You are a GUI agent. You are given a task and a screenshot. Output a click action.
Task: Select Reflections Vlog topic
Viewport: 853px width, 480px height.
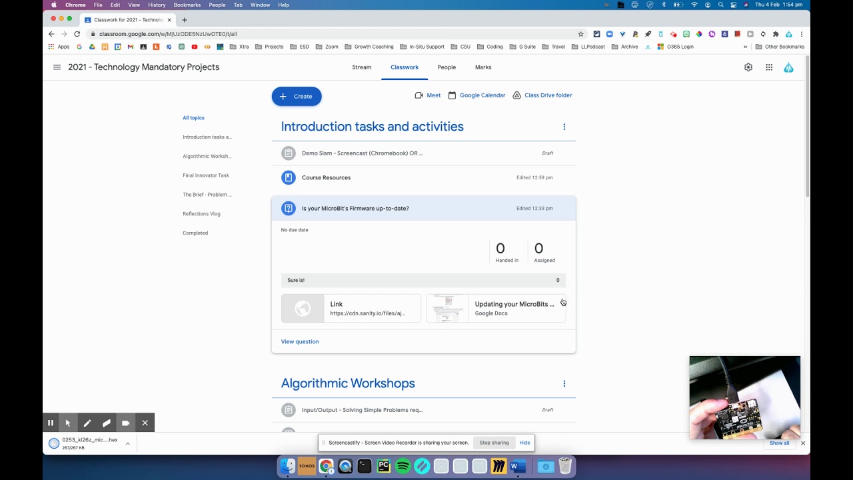coord(201,214)
